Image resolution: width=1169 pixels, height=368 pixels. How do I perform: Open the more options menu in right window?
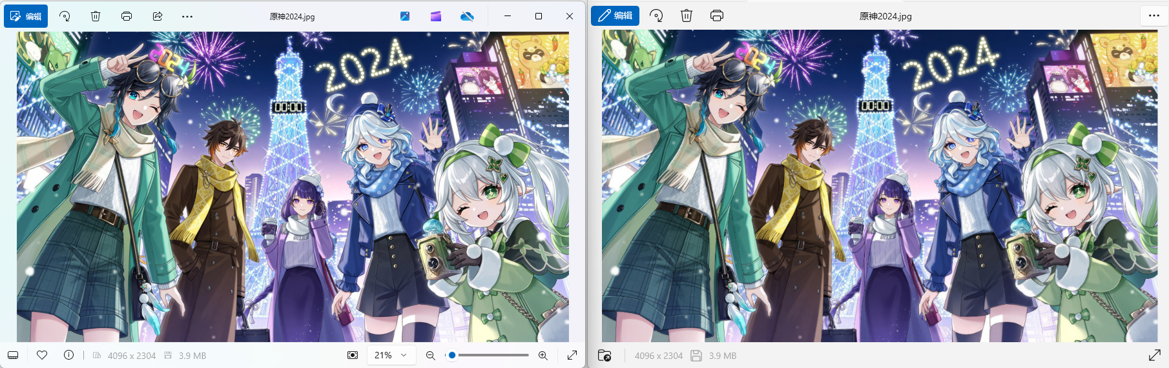[1154, 15]
